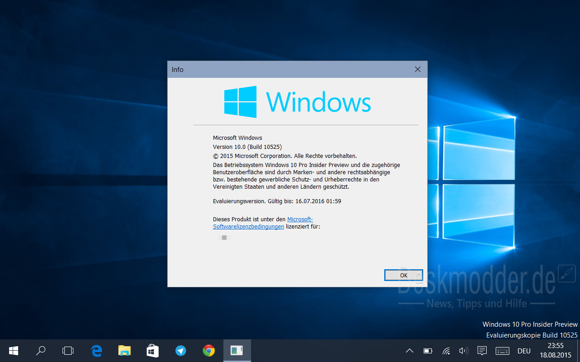
Task: Close the Info dialog window
Action: point(418,69)
